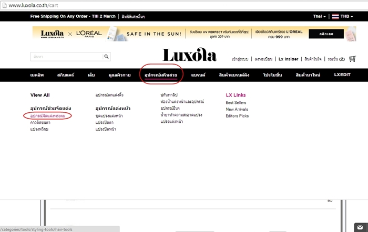
Task: Open the เมคอัพ menu
Action: click(37, 75)
